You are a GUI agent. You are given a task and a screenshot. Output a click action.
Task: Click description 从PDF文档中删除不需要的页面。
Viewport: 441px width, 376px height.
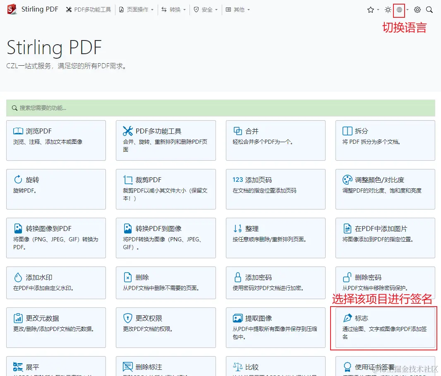[x=161, y=288]
